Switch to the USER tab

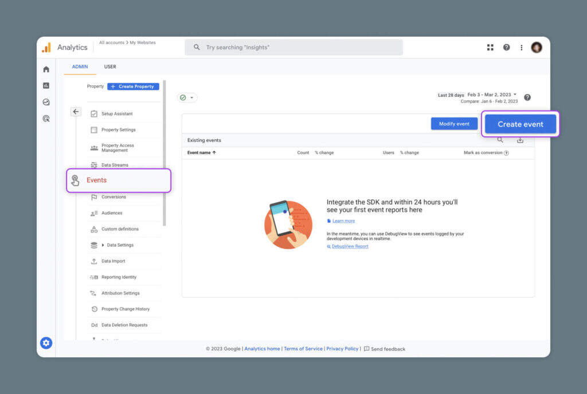[110, 67]
